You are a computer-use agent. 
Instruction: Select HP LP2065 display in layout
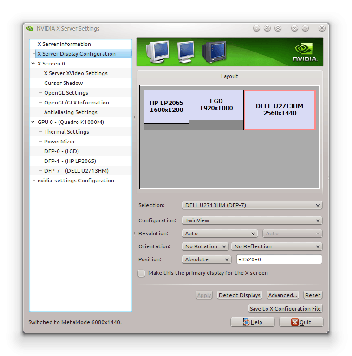pyautogui.click(x=166, y=106)
